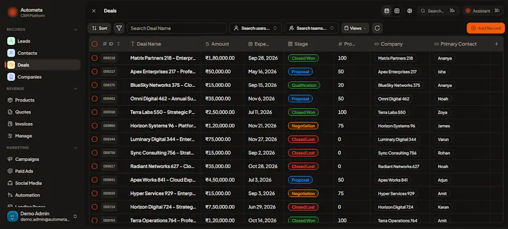Click the circular play icon in header
Image resolution: width=508 pixels, height=229 pixels.
pos(410,11)
